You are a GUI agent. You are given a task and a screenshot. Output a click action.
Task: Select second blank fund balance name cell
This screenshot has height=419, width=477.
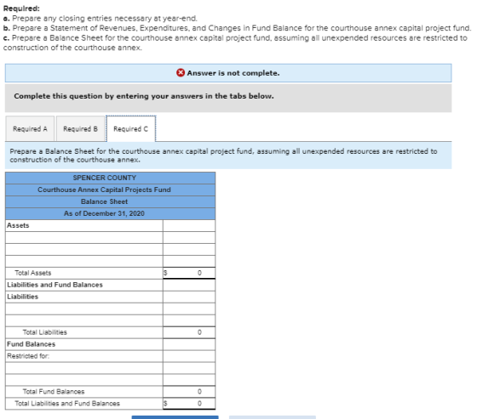pyautogui.click(x=84, y=380)
